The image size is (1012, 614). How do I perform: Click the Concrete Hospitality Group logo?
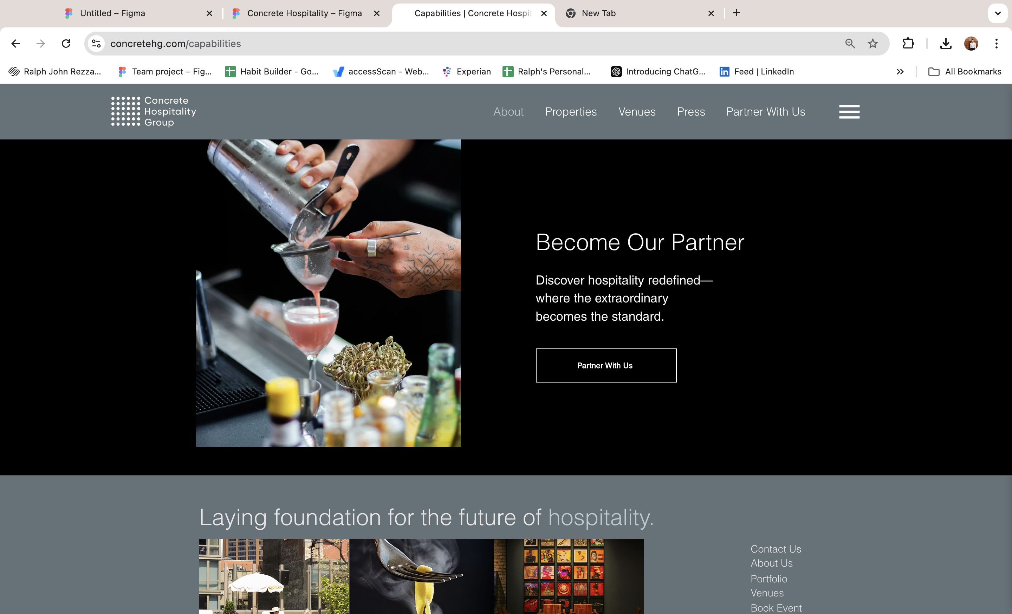154,111
